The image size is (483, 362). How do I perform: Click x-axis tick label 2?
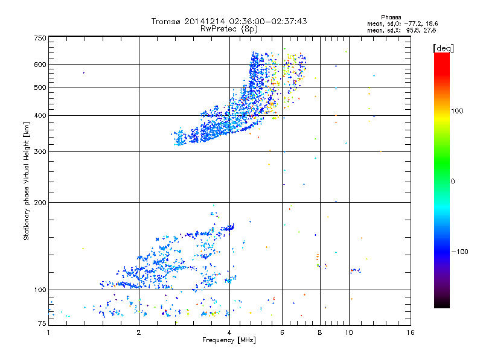point(139,332)
